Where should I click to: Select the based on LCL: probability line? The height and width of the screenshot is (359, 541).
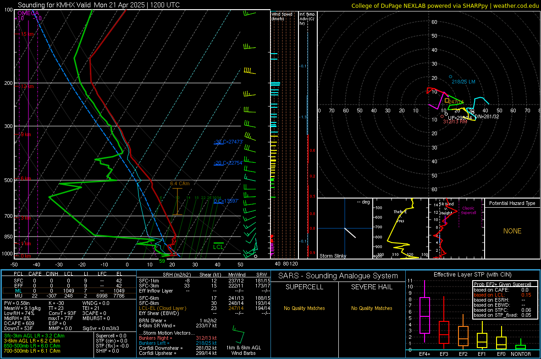[502, 295]
